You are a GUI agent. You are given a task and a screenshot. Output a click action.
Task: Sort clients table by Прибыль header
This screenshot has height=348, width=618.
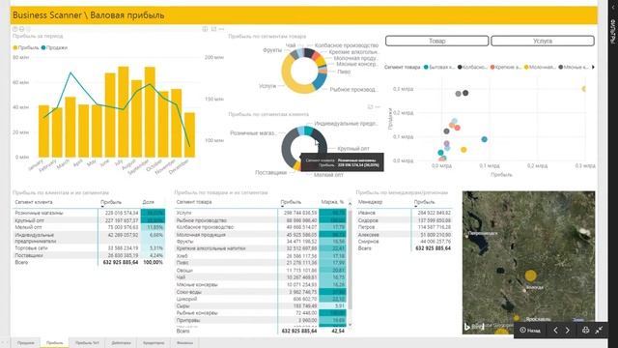click(x=111, y=202)
